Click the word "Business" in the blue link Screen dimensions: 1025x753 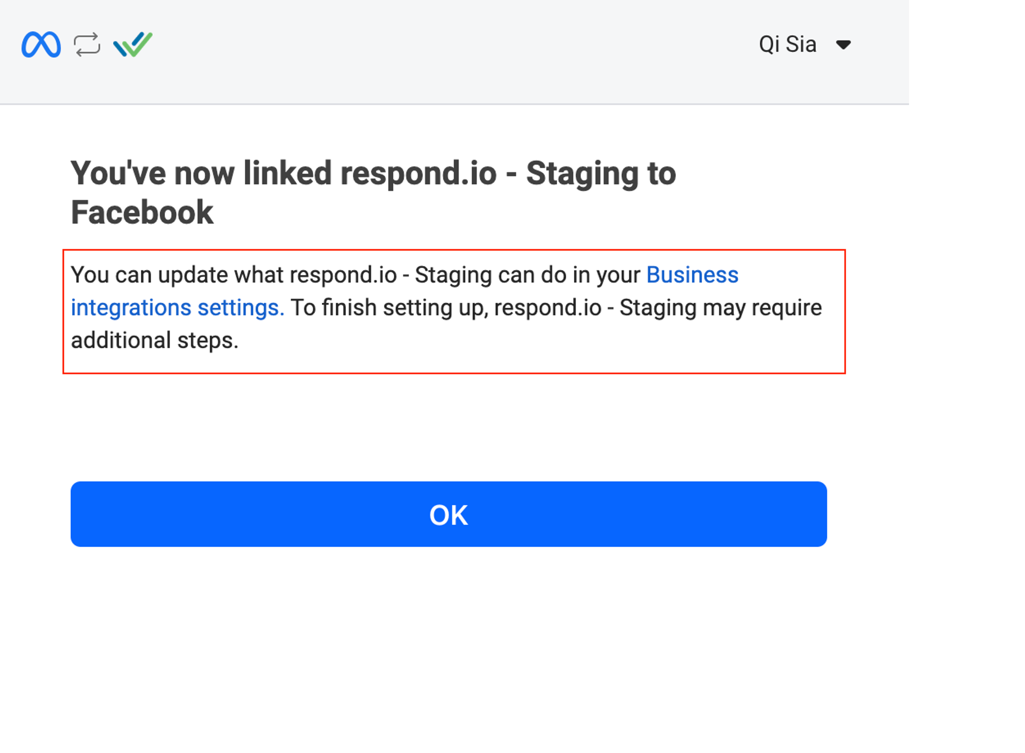tap(692, 275)
